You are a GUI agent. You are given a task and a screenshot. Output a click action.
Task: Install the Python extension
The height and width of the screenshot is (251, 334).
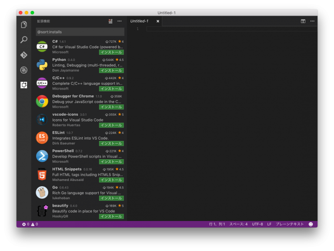coord(111,70)
